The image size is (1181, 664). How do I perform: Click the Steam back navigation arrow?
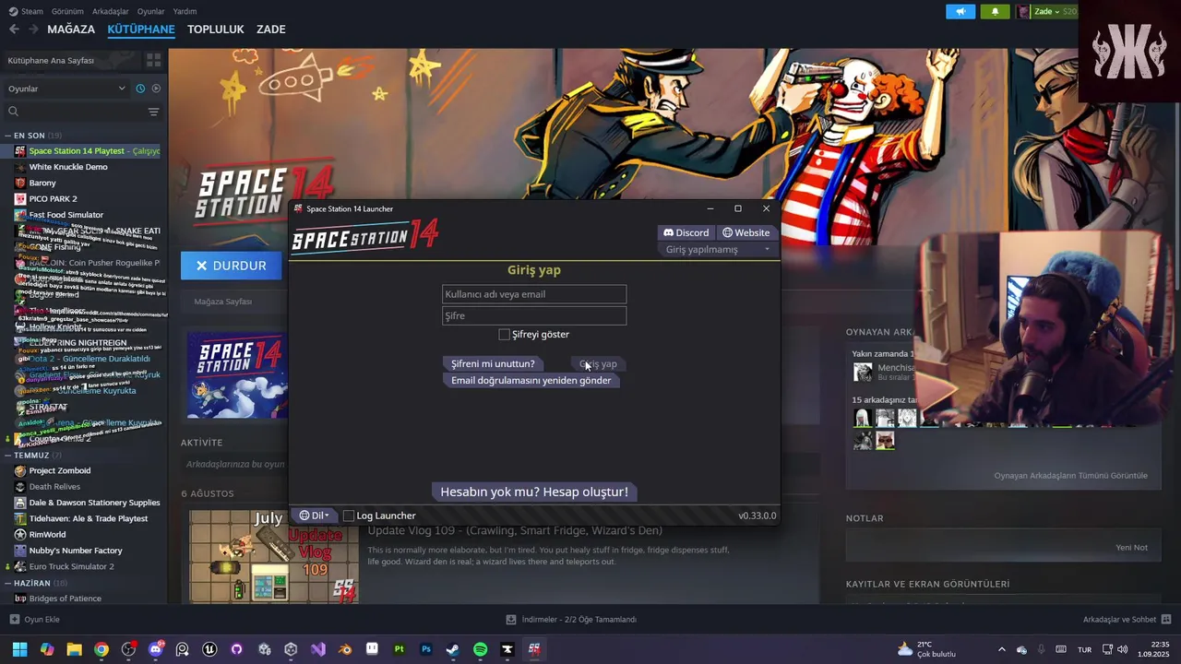[14, 30]
